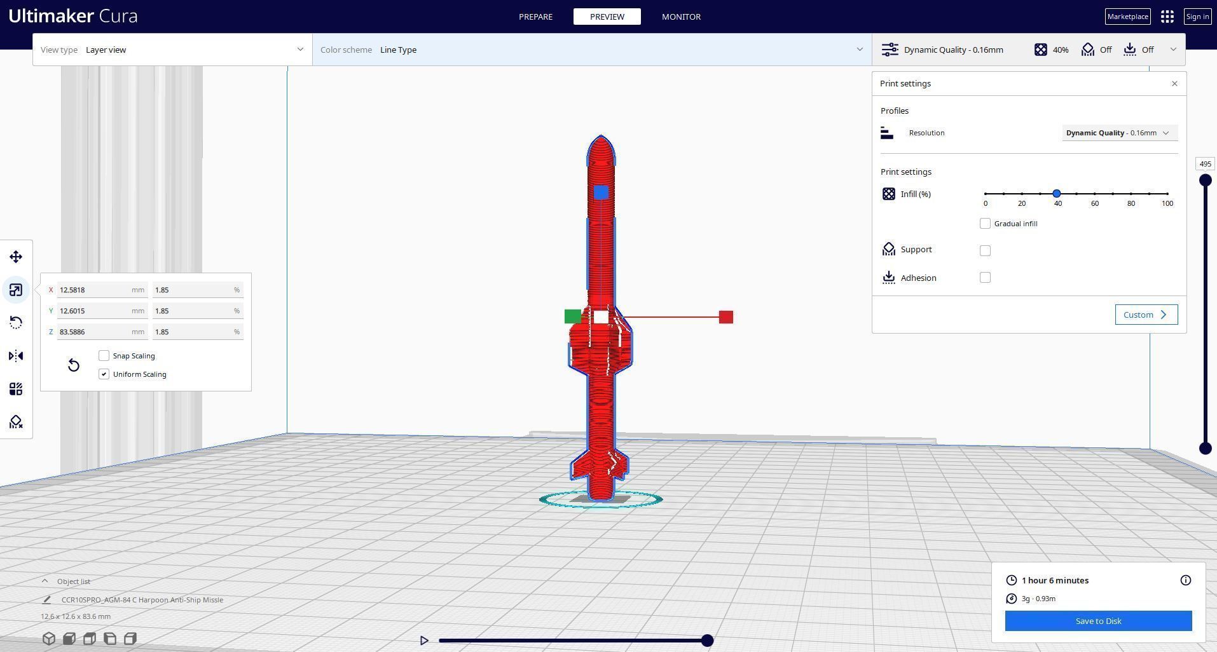This screenshot has width=1217, height=652.
Task: Switch to the MONITOR stage
Action: tap(681, 17)
